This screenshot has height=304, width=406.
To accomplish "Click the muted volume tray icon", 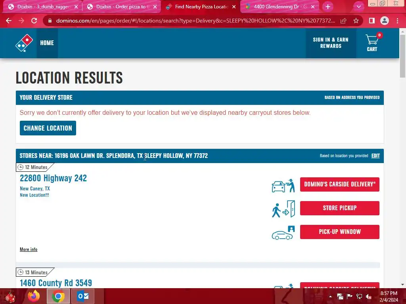I will click(x=369, y=296).
